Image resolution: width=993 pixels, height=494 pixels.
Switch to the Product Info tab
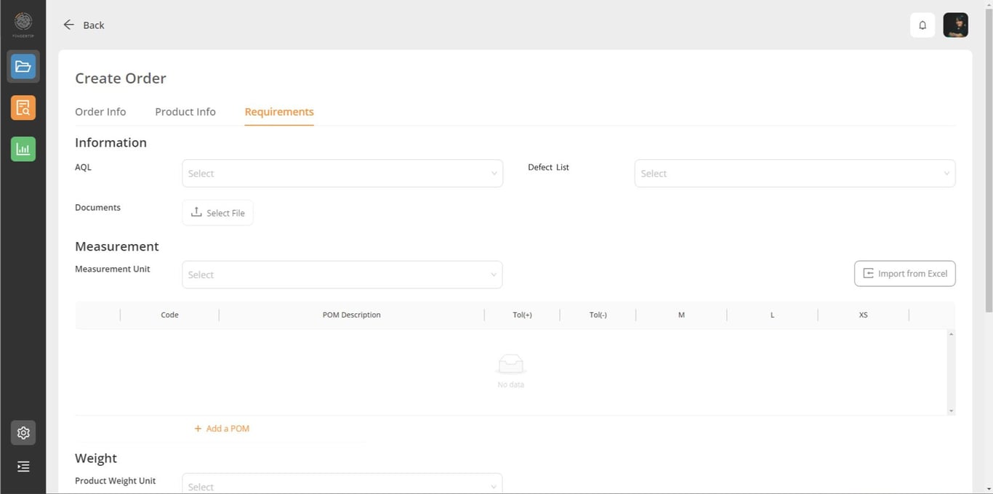(x=185, y=112)
